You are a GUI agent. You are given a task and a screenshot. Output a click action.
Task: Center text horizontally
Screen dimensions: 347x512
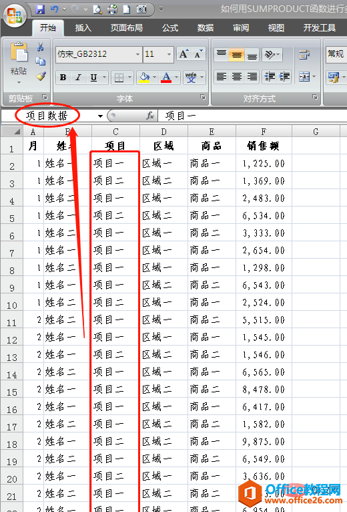237,77
